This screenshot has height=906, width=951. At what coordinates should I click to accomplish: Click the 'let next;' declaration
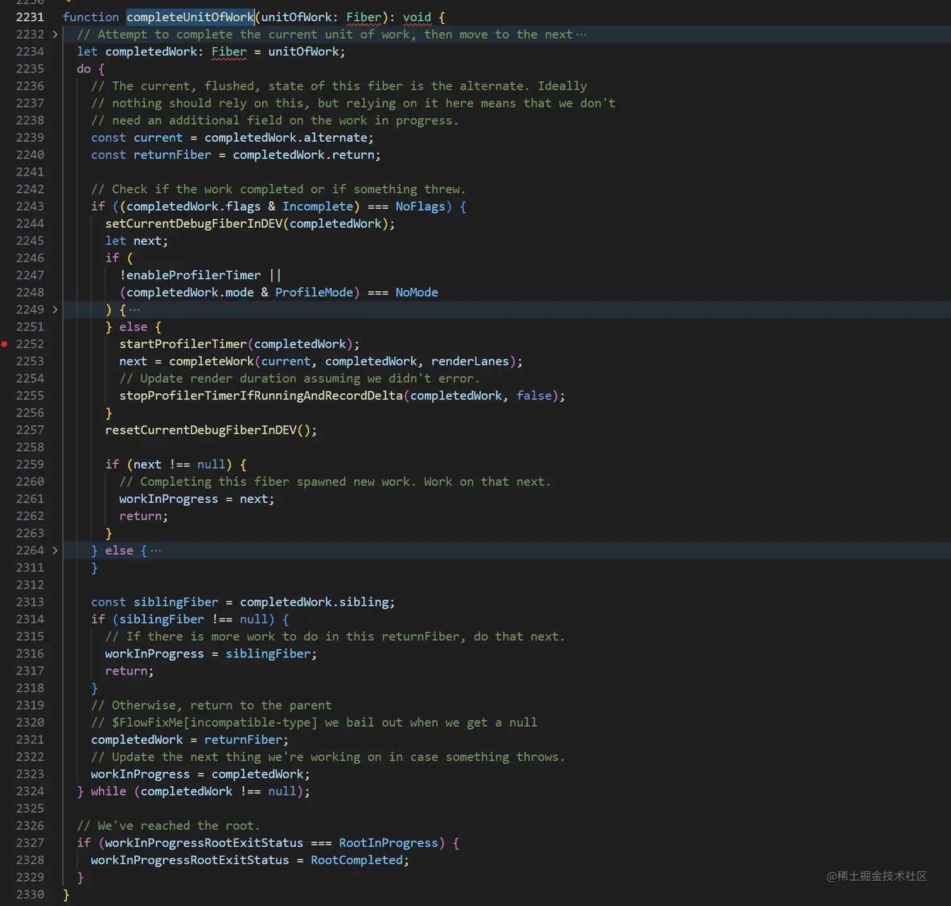pyautogui.click(x=136, y=241)
